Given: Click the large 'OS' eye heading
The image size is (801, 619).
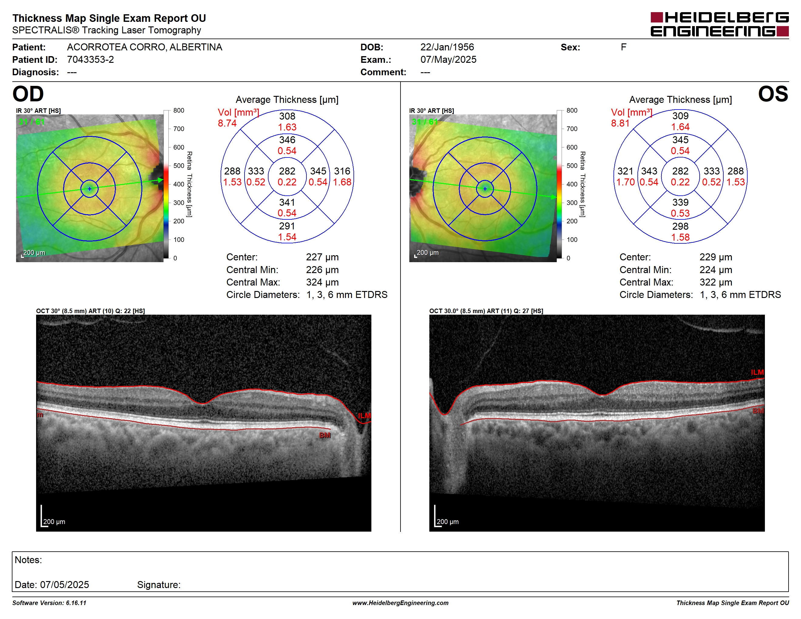Looking at the screenshot, I should [773, 94].
